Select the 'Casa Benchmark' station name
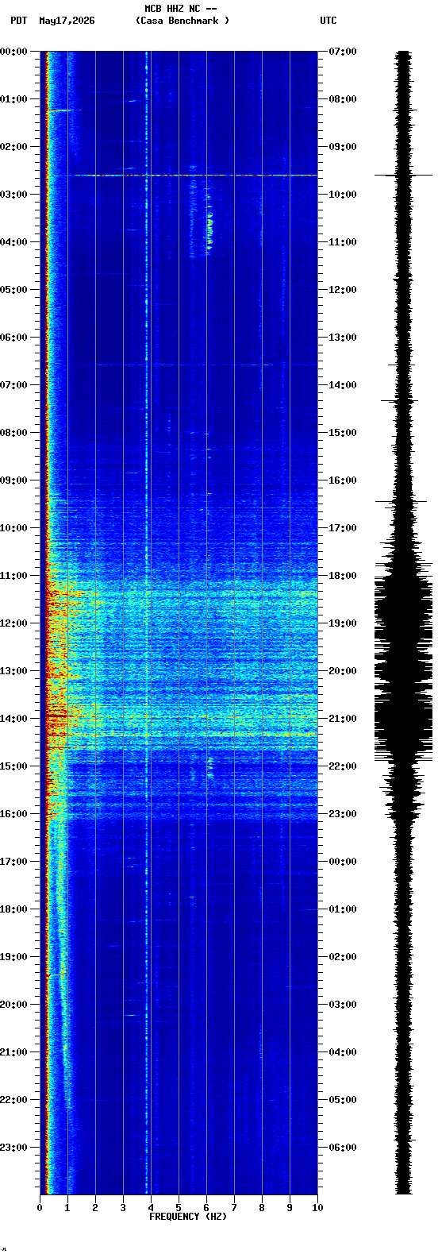The image size is (438, 1258). click(x=182, y=21)
